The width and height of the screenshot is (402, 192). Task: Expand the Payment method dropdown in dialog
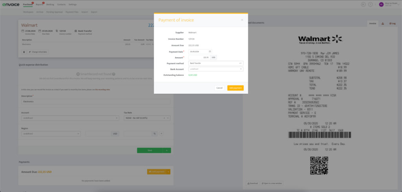241,63
